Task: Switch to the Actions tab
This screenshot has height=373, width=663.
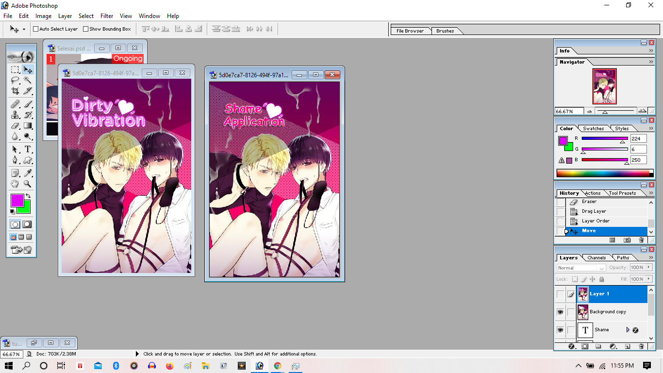Action: tap(593, 193)
